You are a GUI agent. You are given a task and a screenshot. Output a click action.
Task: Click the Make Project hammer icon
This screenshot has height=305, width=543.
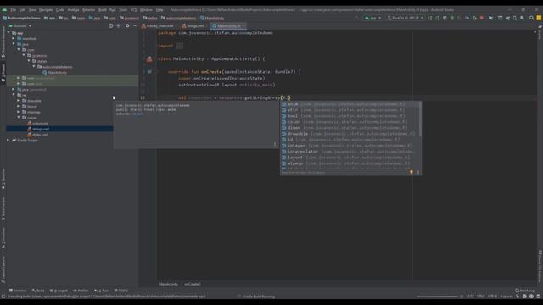coord(357,18)
